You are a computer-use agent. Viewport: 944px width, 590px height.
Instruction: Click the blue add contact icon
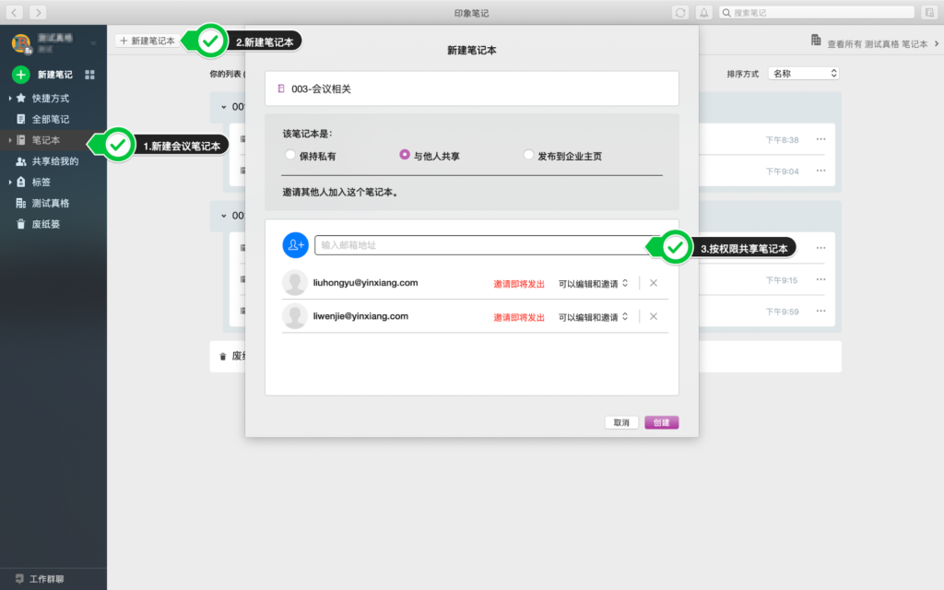[x=295, y=245]
